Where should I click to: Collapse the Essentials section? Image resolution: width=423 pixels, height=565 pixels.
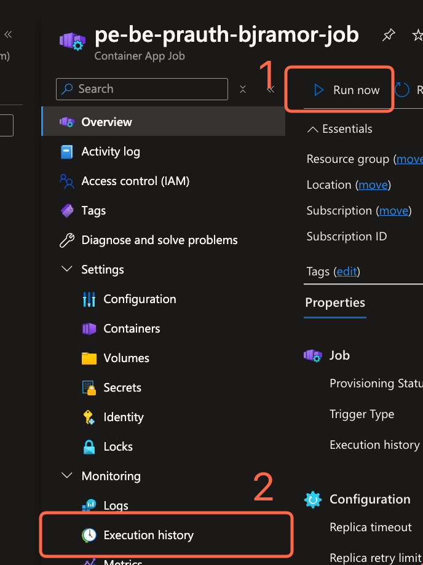313,129
